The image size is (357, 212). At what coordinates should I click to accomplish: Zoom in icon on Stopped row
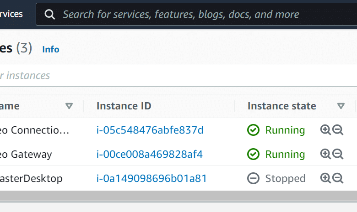(x=325, y=178)
